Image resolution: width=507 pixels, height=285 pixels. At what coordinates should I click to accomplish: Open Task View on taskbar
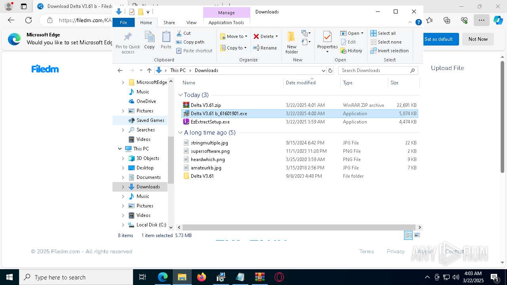[143, 277]
